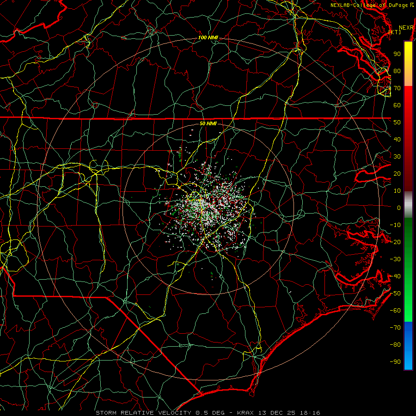This screenshot has height=416, width=416.
Task: Click the -20 knot scale label
Action: click(395, 242)
